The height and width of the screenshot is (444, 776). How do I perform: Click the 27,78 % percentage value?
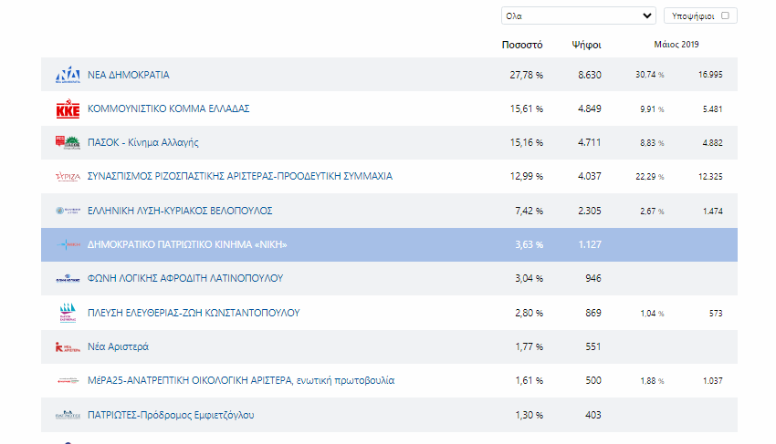click(x=526, y=75)
